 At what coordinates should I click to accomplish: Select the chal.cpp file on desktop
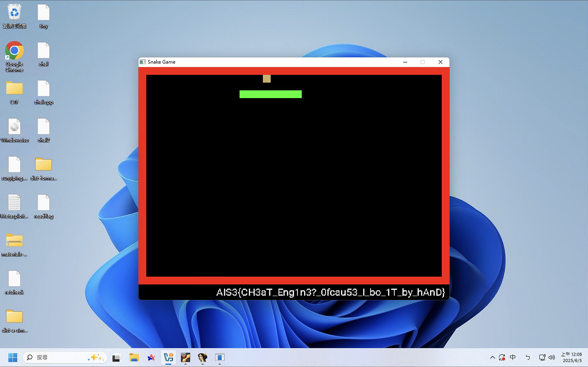(44, 92)
